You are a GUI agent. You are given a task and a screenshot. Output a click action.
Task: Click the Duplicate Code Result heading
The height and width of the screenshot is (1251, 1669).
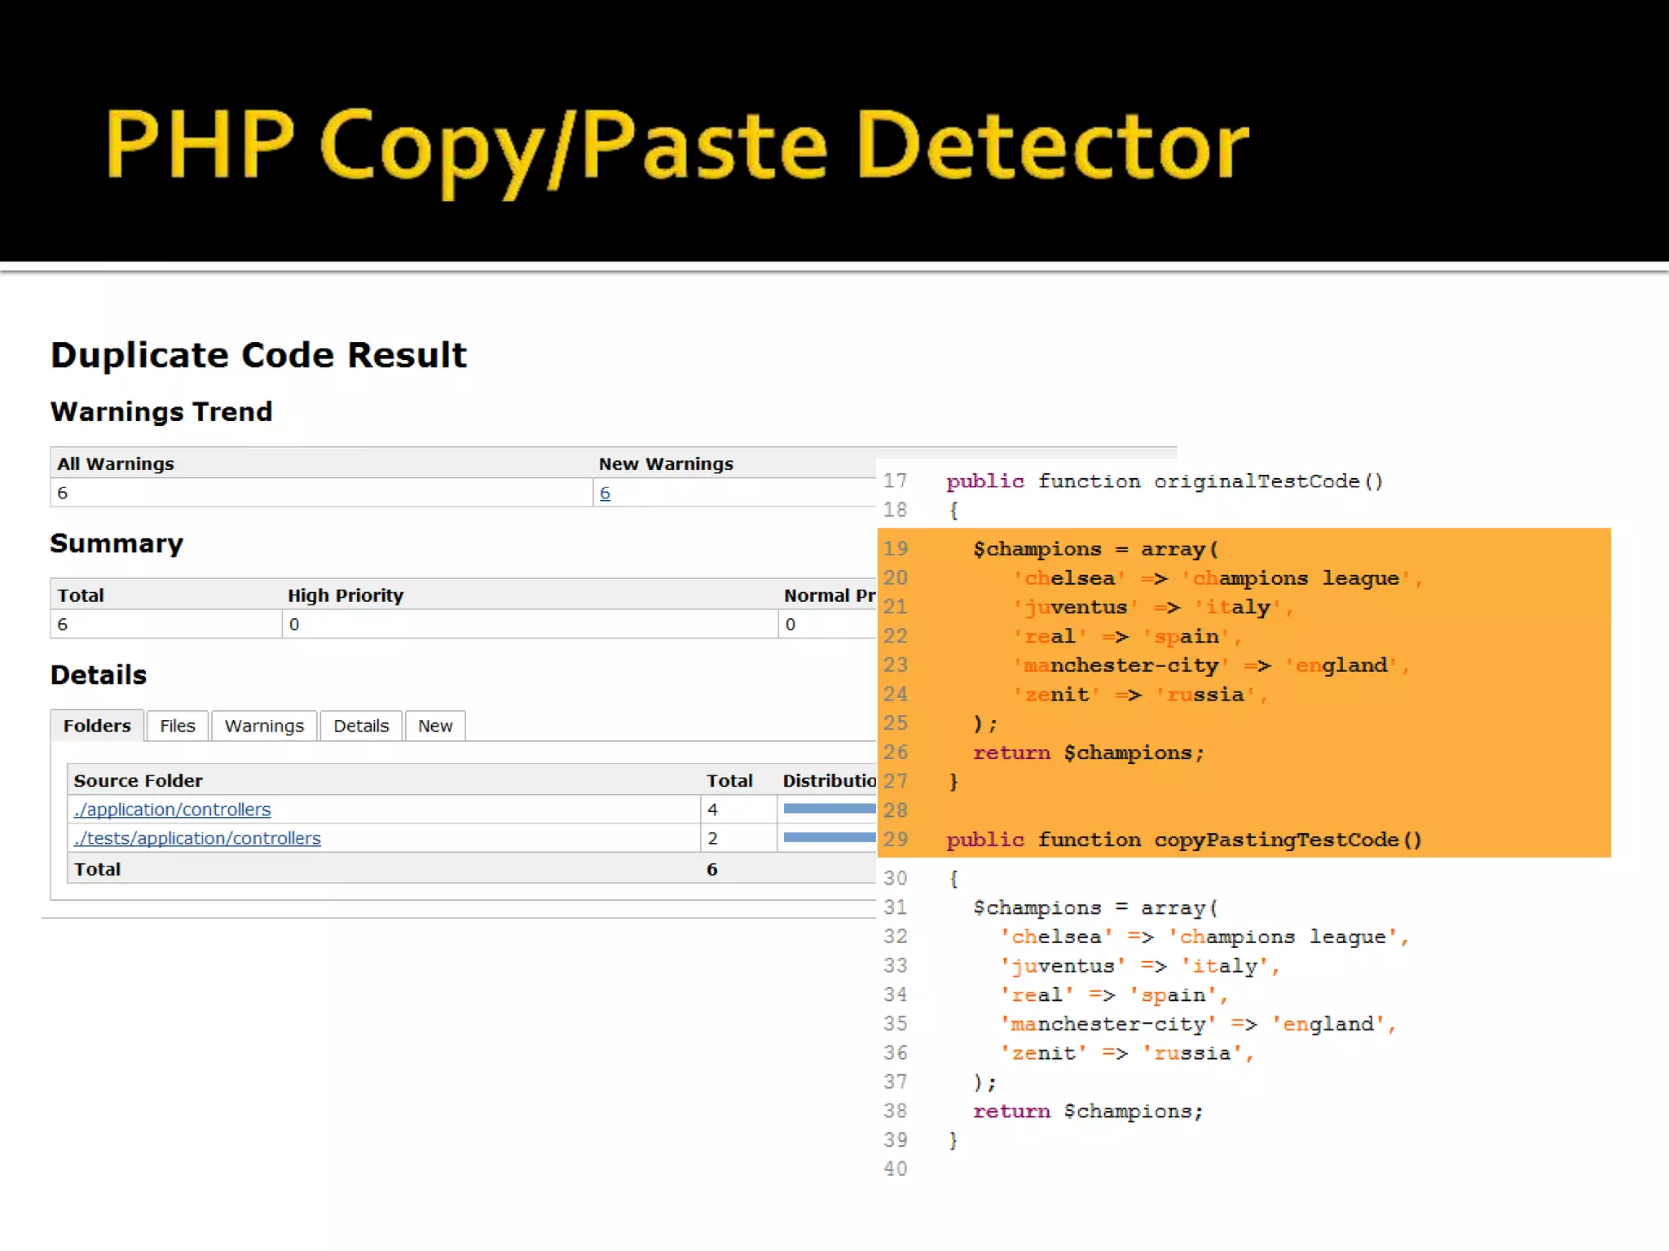tap(258, 355)
